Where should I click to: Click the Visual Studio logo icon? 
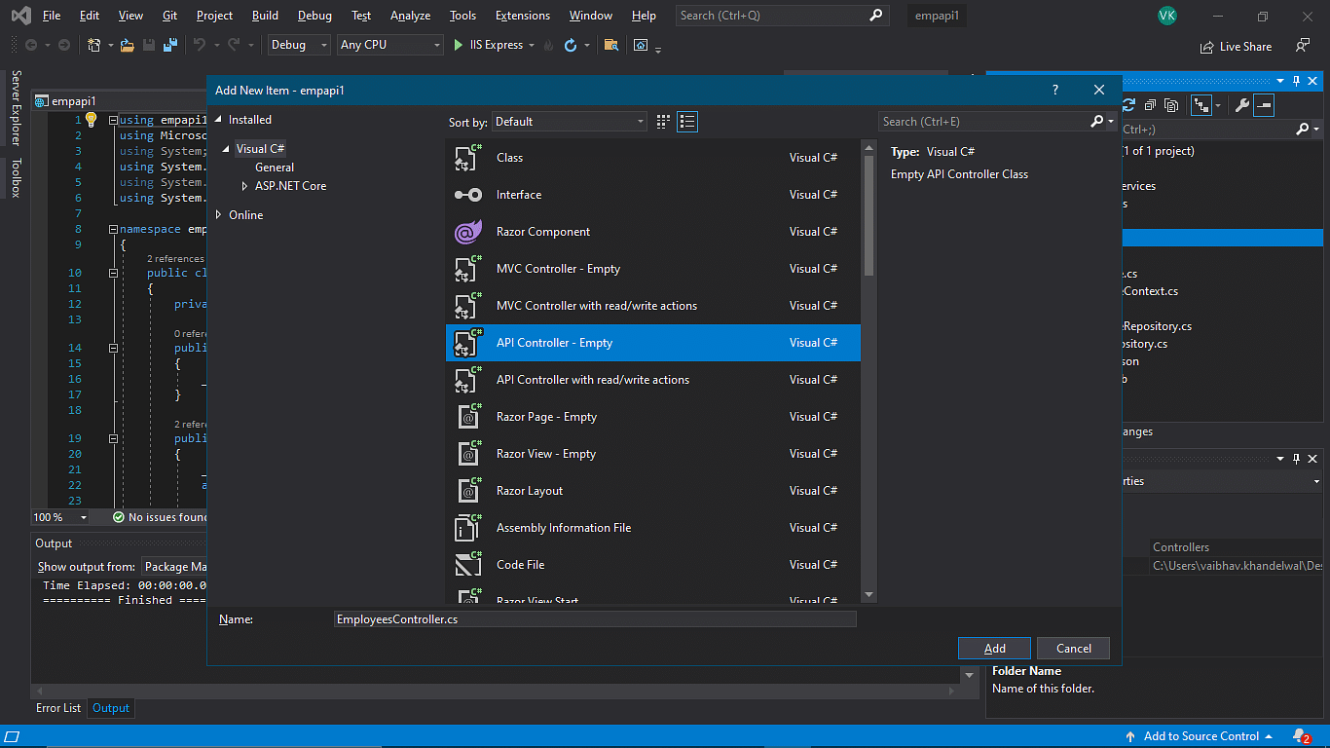[x=20, y=16]
